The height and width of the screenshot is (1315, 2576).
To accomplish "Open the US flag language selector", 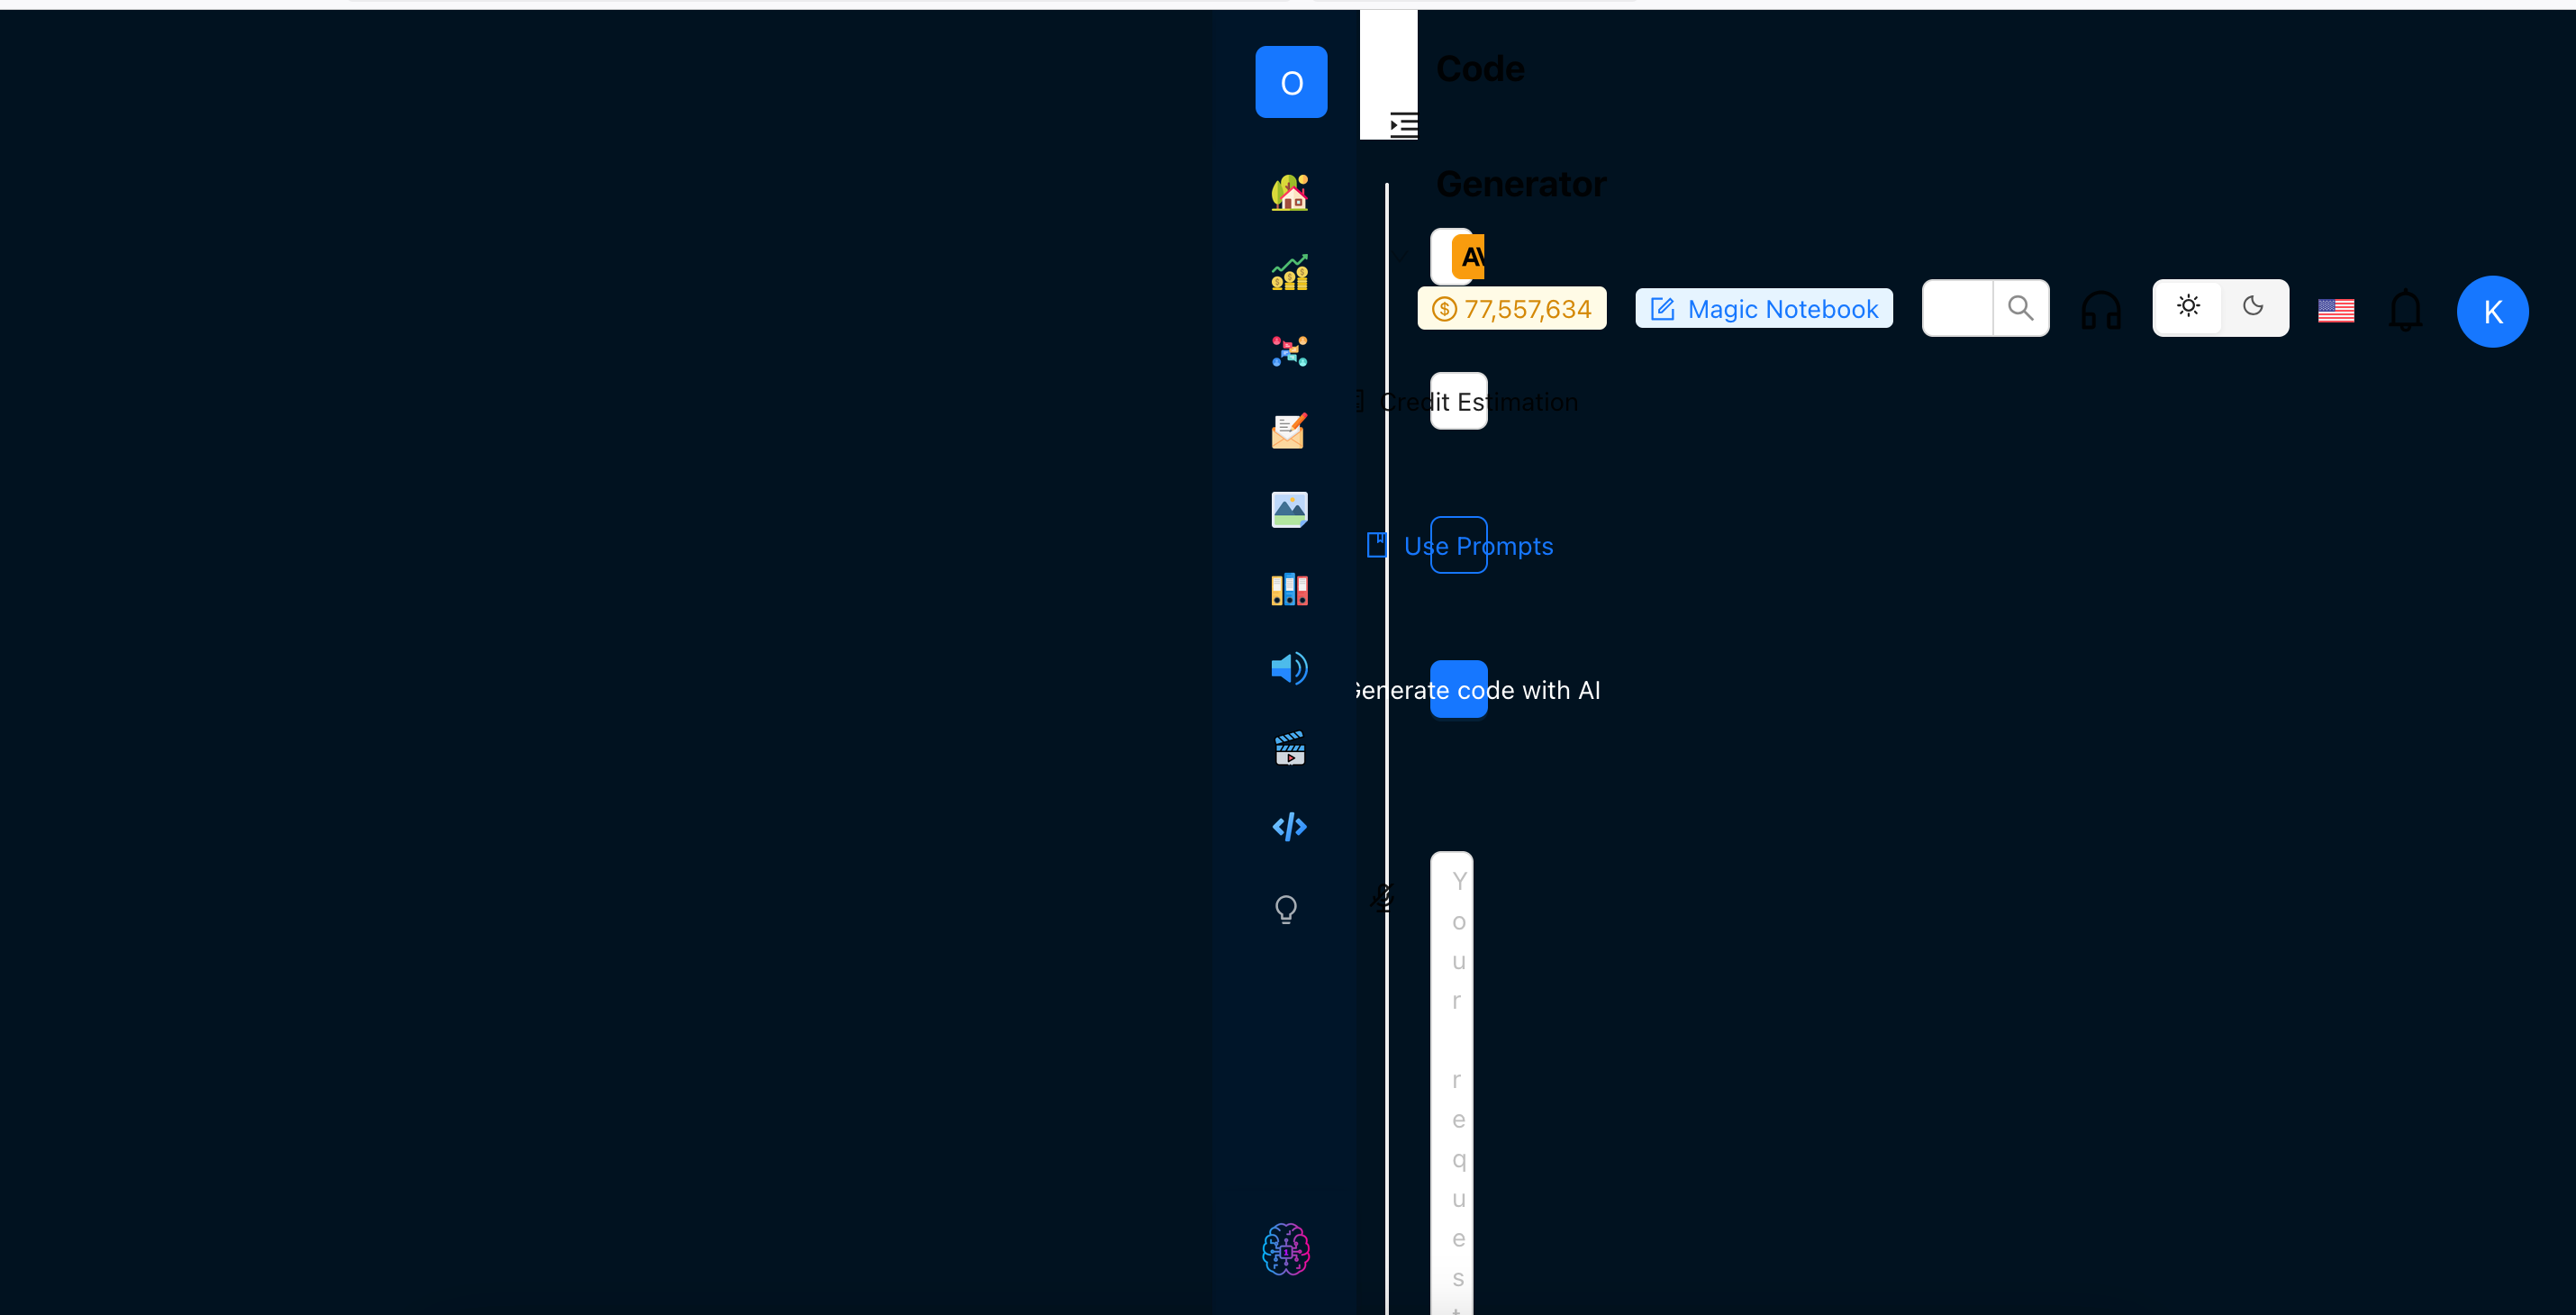I will point(2336,311).
